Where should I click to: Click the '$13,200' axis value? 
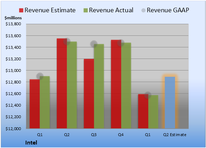point(13,59)
